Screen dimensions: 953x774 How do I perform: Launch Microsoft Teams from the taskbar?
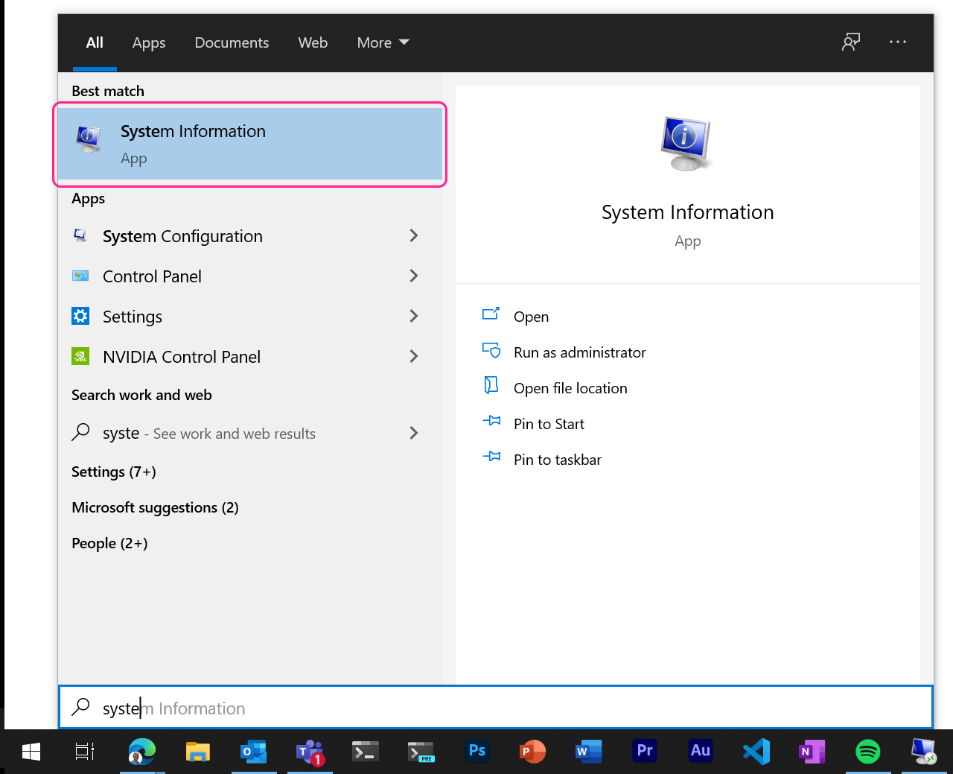click(310, 752)
